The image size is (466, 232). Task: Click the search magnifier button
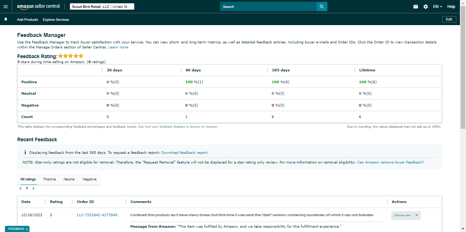(322, 6)
